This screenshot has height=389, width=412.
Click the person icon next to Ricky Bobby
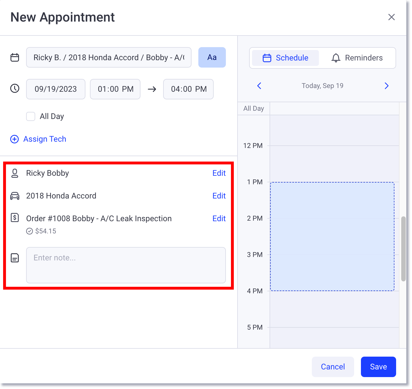click(x=15, y=173)
